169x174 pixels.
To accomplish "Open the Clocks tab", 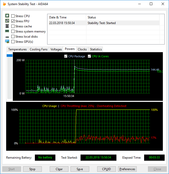I will pos(82,49).
